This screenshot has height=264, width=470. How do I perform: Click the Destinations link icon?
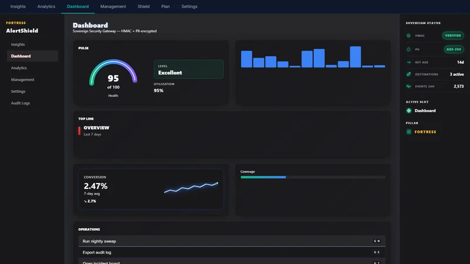pyautogui.click(x=408, y=75)
